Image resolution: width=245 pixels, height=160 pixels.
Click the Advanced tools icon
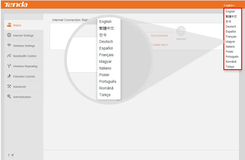click(x=9, y=87)
